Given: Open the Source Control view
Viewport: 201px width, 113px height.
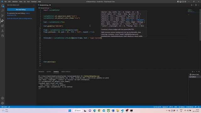Looking at the screenshot, I should [3, 16].
